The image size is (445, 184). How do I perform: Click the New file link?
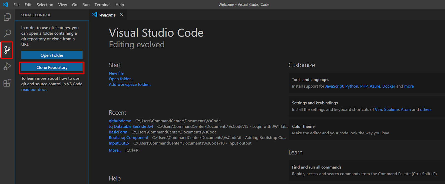(x=116, y=73)
